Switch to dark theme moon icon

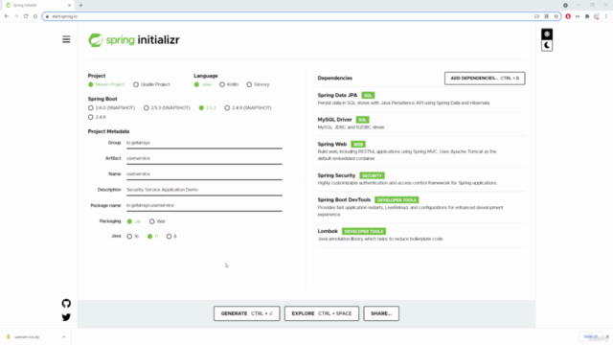[x=547, y=45]
